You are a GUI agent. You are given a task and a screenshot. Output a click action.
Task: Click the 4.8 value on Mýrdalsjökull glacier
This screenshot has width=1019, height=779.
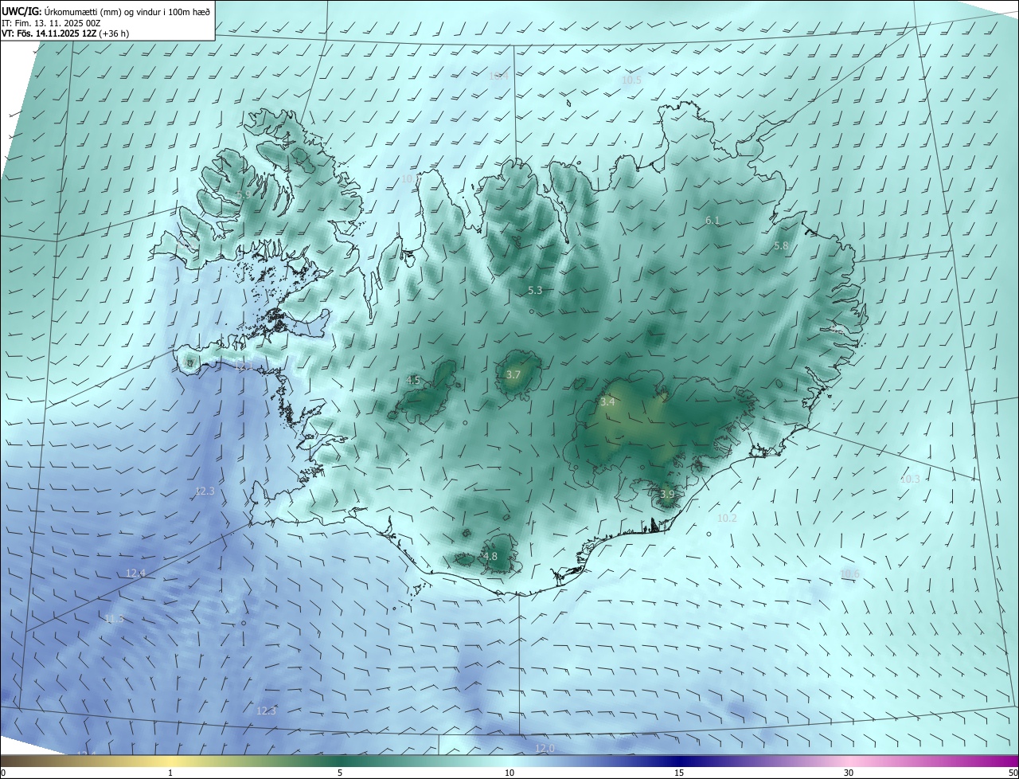tap(490, 556)
